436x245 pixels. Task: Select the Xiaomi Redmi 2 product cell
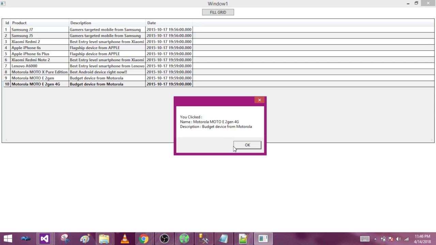click(x=40, y=42)
